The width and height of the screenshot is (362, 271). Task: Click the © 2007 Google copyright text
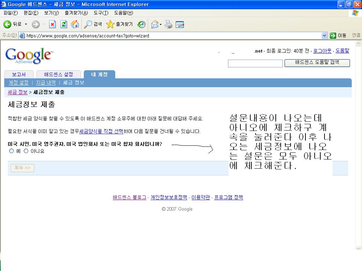click(x=177, y=209)
